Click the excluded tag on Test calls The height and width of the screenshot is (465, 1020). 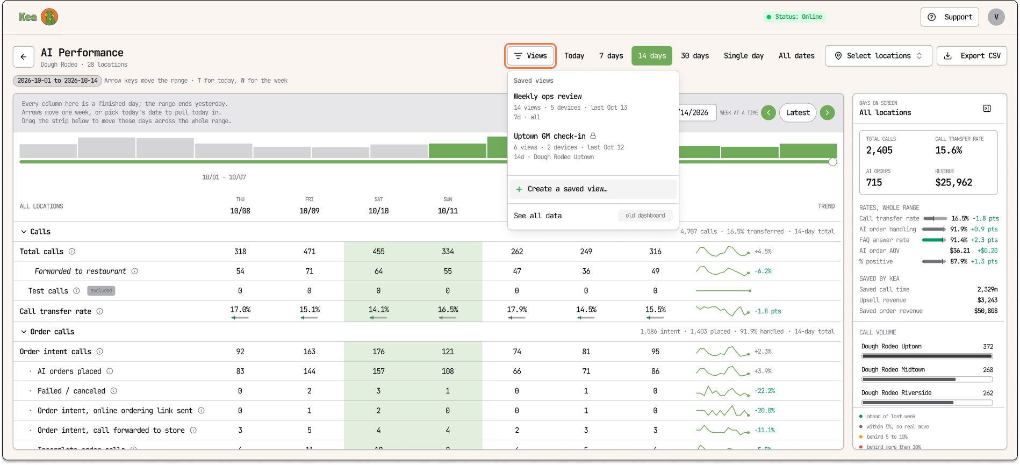pos(101,291)
